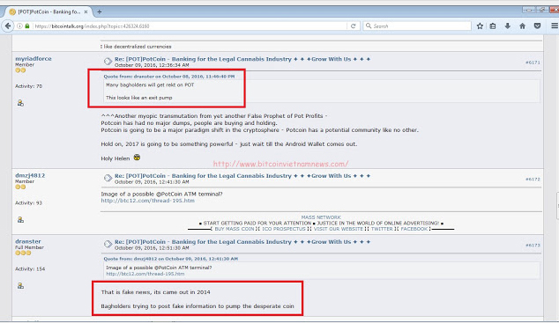Open dmzj4812's user profile link
This screenshot has height=323, width=559.
click(x=30, y=175)
